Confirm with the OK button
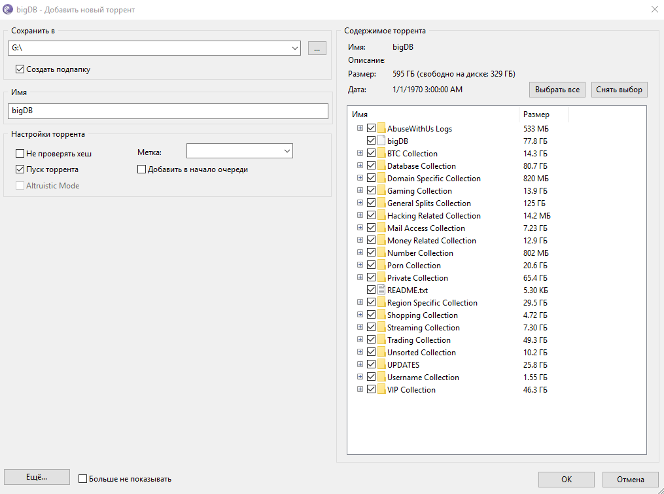 click(566, 479)
